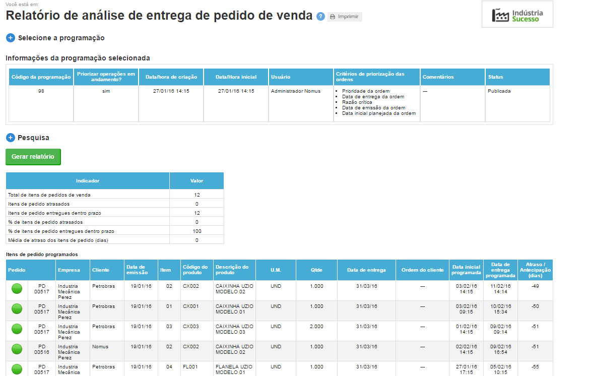Click the Imprimir print button

345,17
